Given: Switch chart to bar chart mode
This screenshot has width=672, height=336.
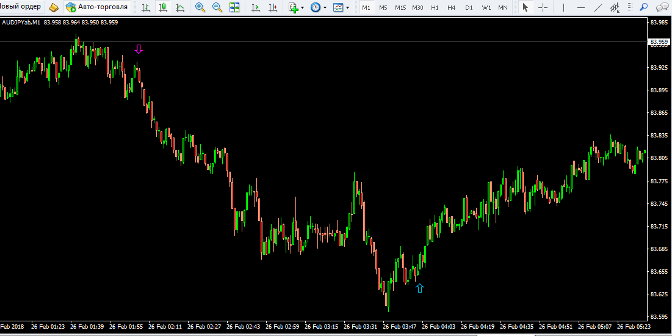Looking at the screenshot, I should coord(146,7).
